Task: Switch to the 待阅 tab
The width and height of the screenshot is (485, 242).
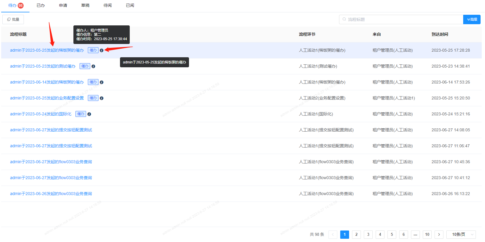Action: (108, 5)
